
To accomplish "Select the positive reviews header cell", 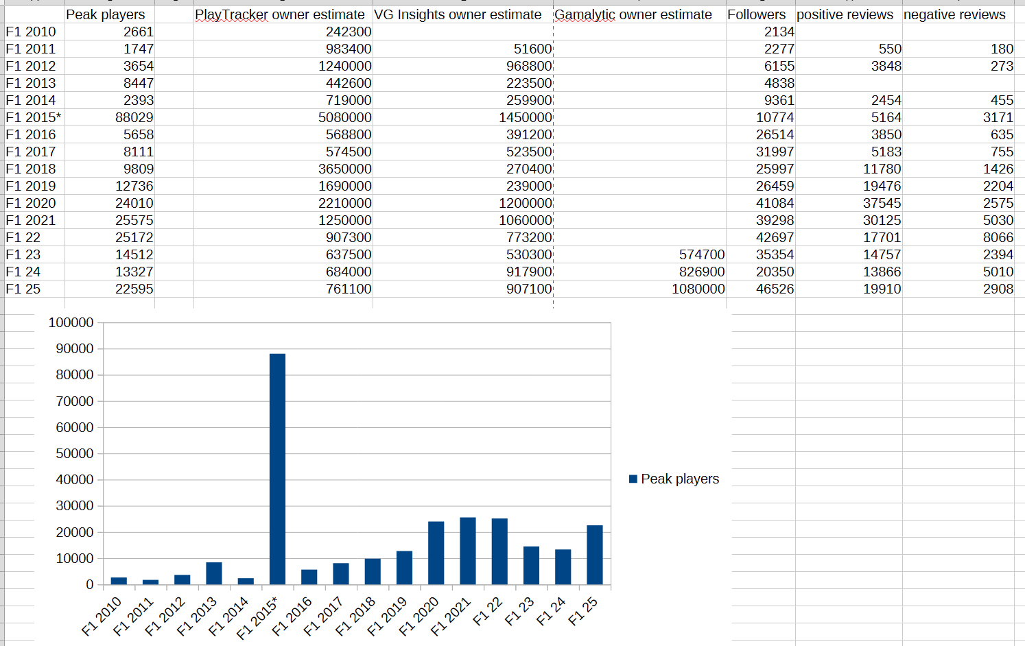I will [x=849, y=14].
